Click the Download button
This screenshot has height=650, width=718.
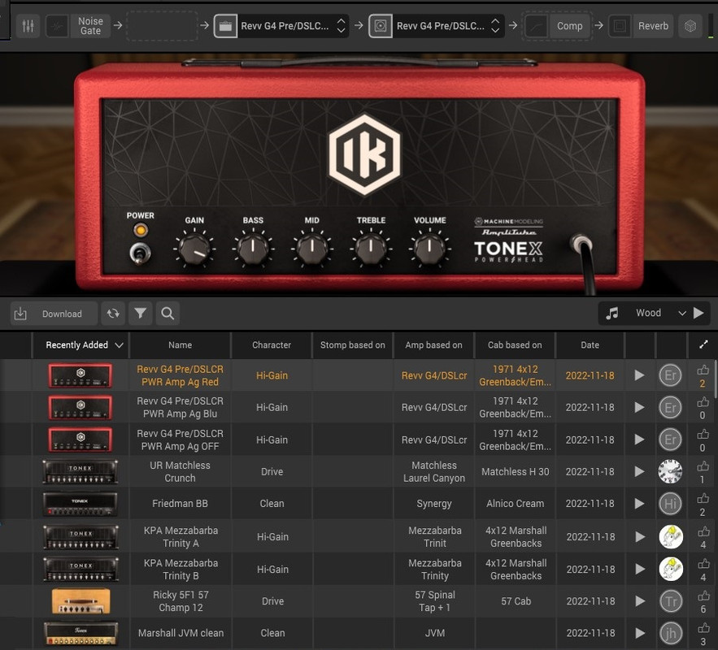[54, 314]
